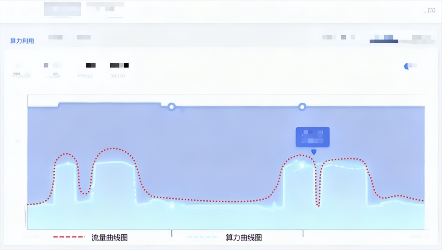This screenshot has height=250, width=442.
Task: Switch to the 算力利用 tab
Action: tap(22, 41)
